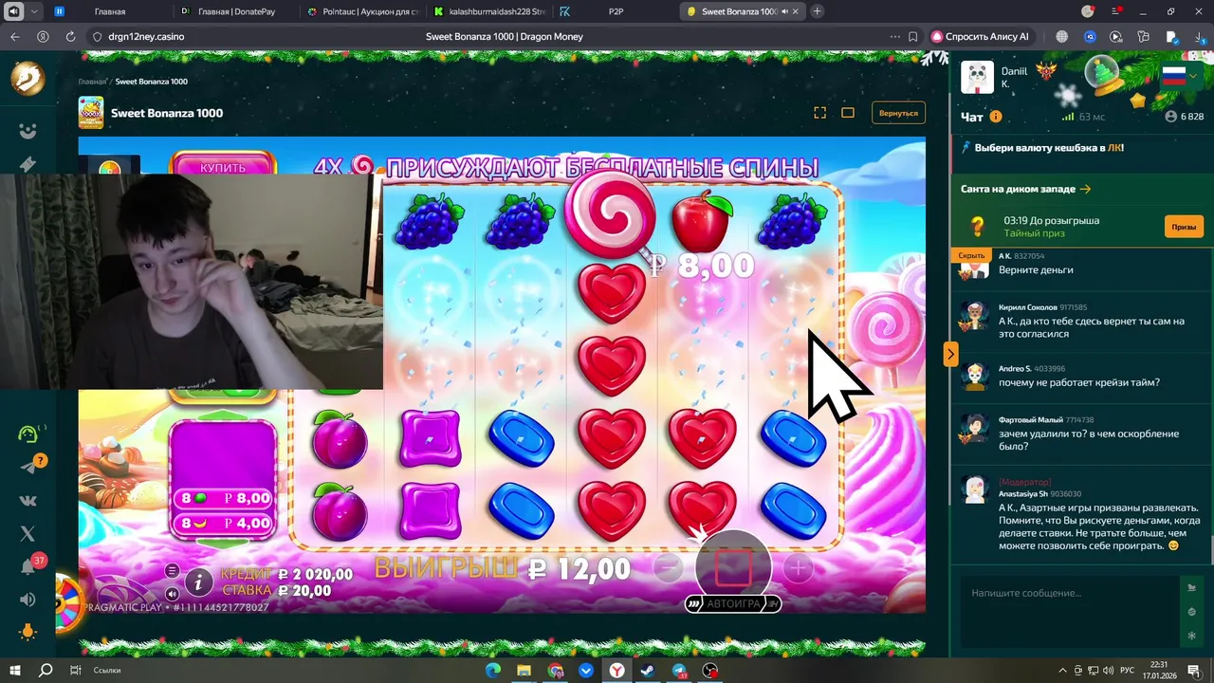The height and width of the screenshot is (683, 1214).
Task: Open the headset support icon in sidebar
Action: coord(28,434)
